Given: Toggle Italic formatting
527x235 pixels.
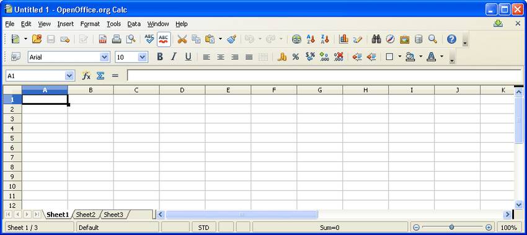Looking at the screenshot, I should click(x=174, y=57).
